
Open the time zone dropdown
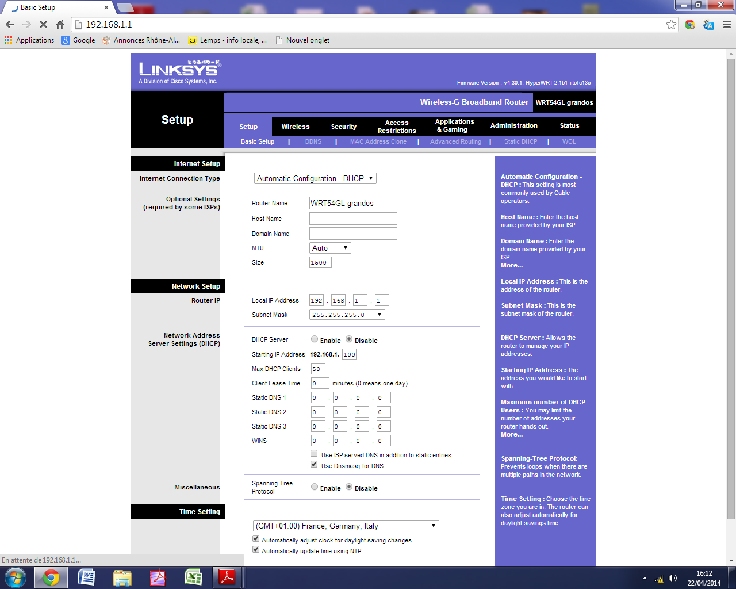pyautogui.click(x=346, y=526)
